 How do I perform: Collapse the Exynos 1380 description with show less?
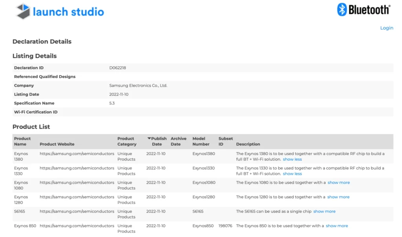(292, 159)
